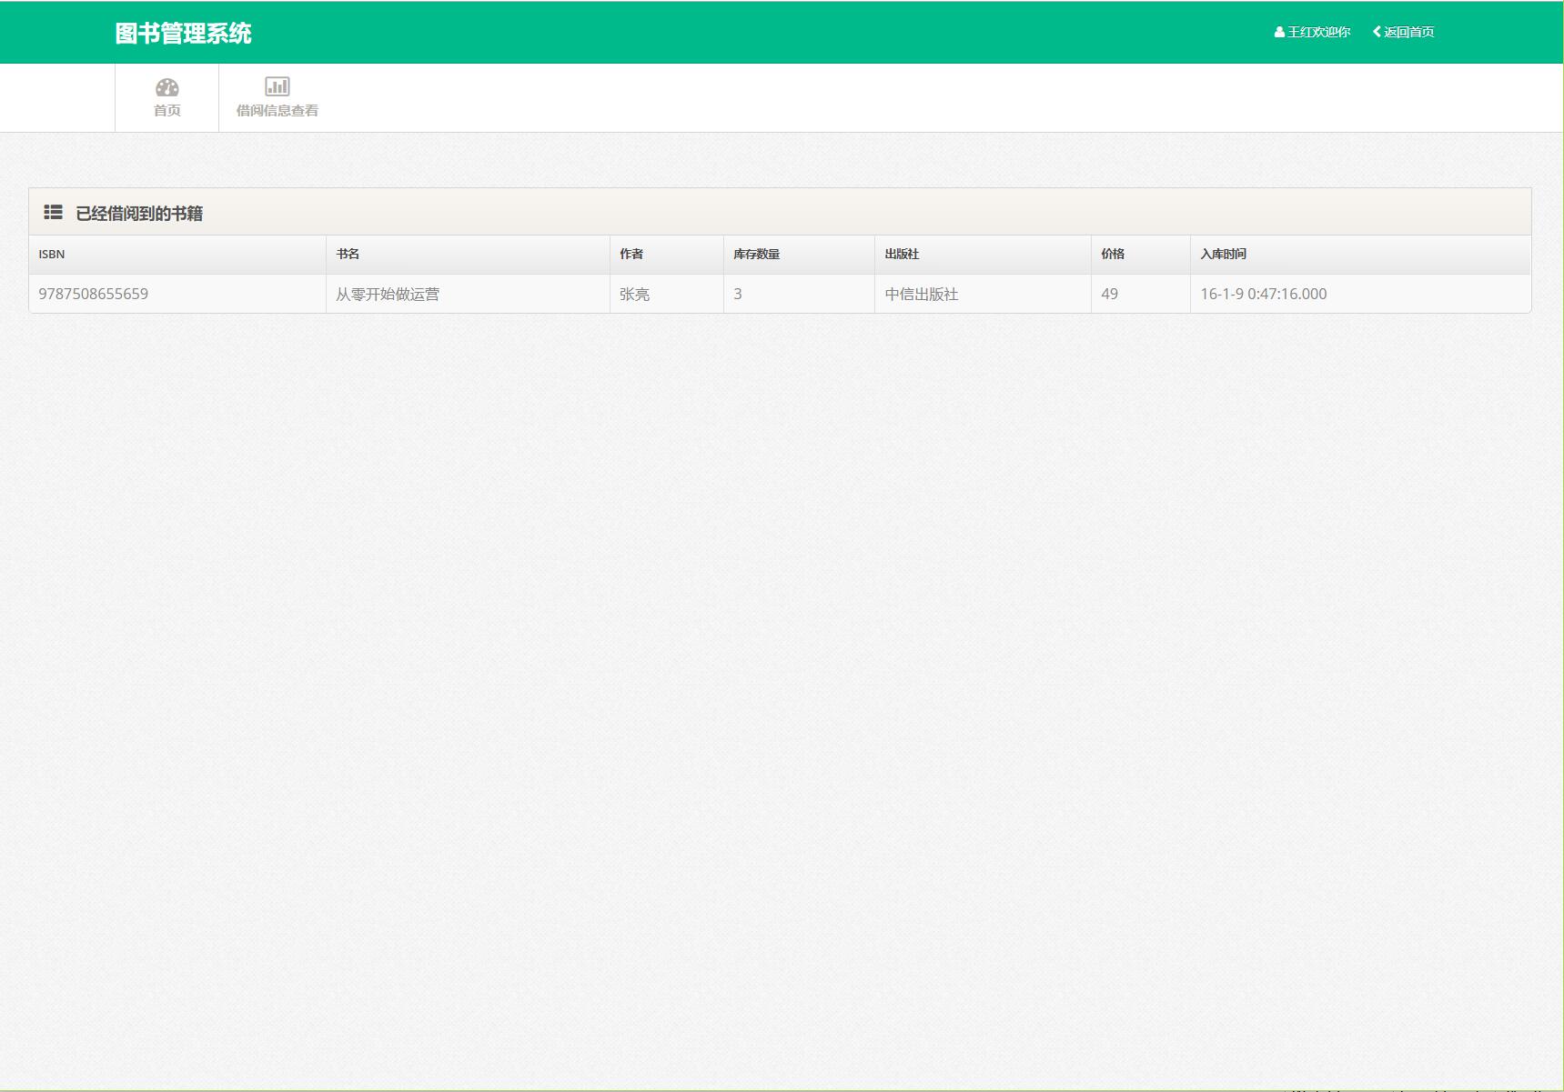Open the 借阅信息查看 navigation label
This screenshot has height=1092, width=1564.
277,111
